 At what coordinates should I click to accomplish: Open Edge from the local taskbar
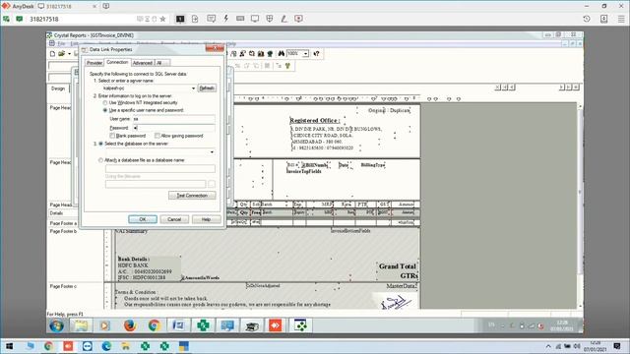pos(106,346)
